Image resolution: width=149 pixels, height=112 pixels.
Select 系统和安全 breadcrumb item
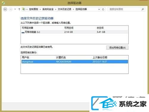point(48,9)
